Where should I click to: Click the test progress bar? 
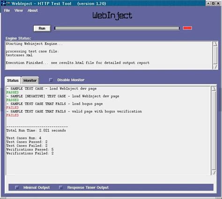(x=117, y=28)
